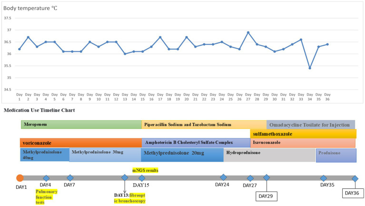The width and height of the screenshot is (365, 206).
Task: Click the DAY7 diamond timeline marker
Action: tap(70, 178)
